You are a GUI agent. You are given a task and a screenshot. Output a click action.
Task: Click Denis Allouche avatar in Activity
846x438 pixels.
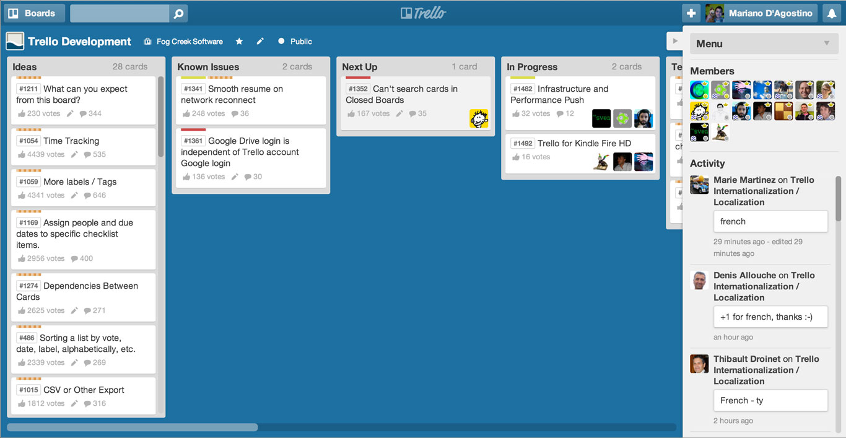click(700, 280)
